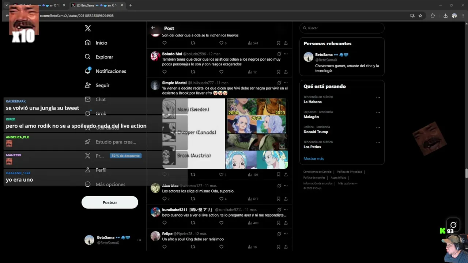Like Boludo Mal's comment
The image size is (468, 263).
[221, 72]
